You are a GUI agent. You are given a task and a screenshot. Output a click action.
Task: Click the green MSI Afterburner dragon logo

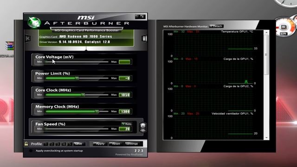pos(34,22)
